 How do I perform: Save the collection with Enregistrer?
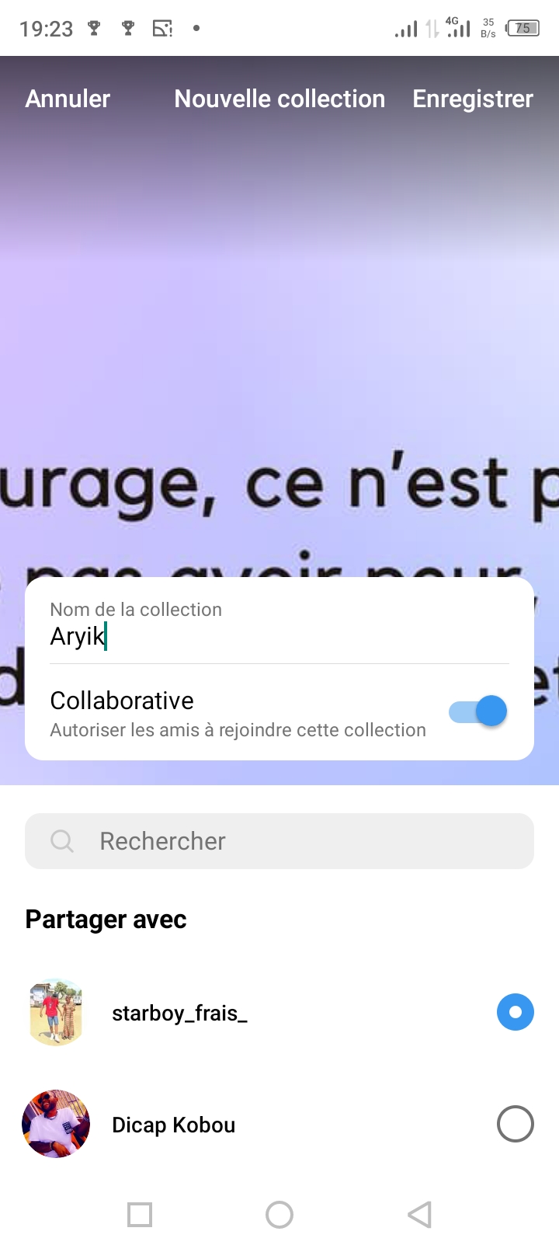point(472,99)
